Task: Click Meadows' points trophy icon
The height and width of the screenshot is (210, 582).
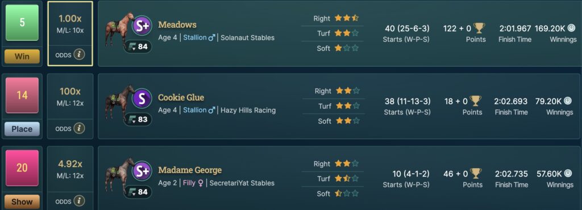Action: (479, 28)
